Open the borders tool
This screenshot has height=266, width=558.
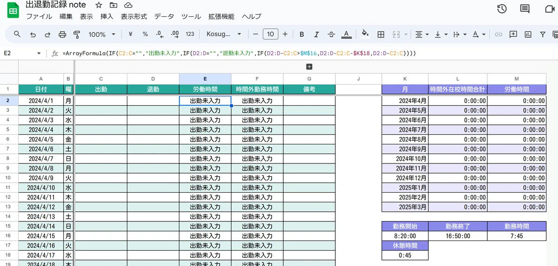[x=381, y=34]
